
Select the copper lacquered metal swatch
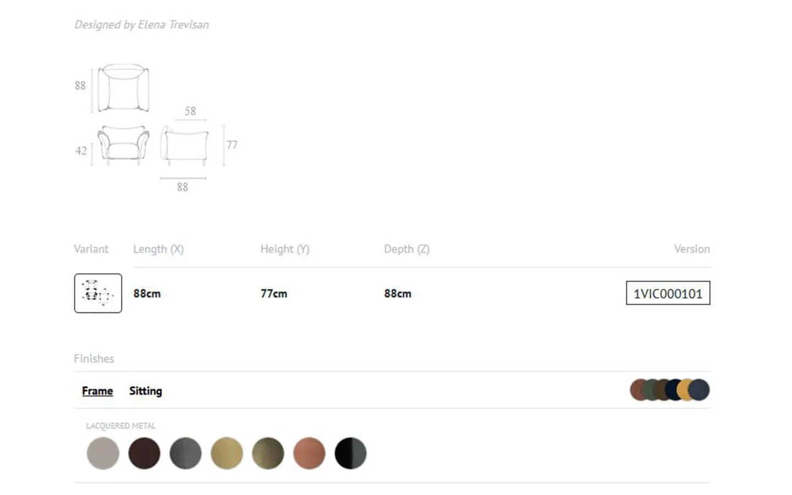pos(309,453)
